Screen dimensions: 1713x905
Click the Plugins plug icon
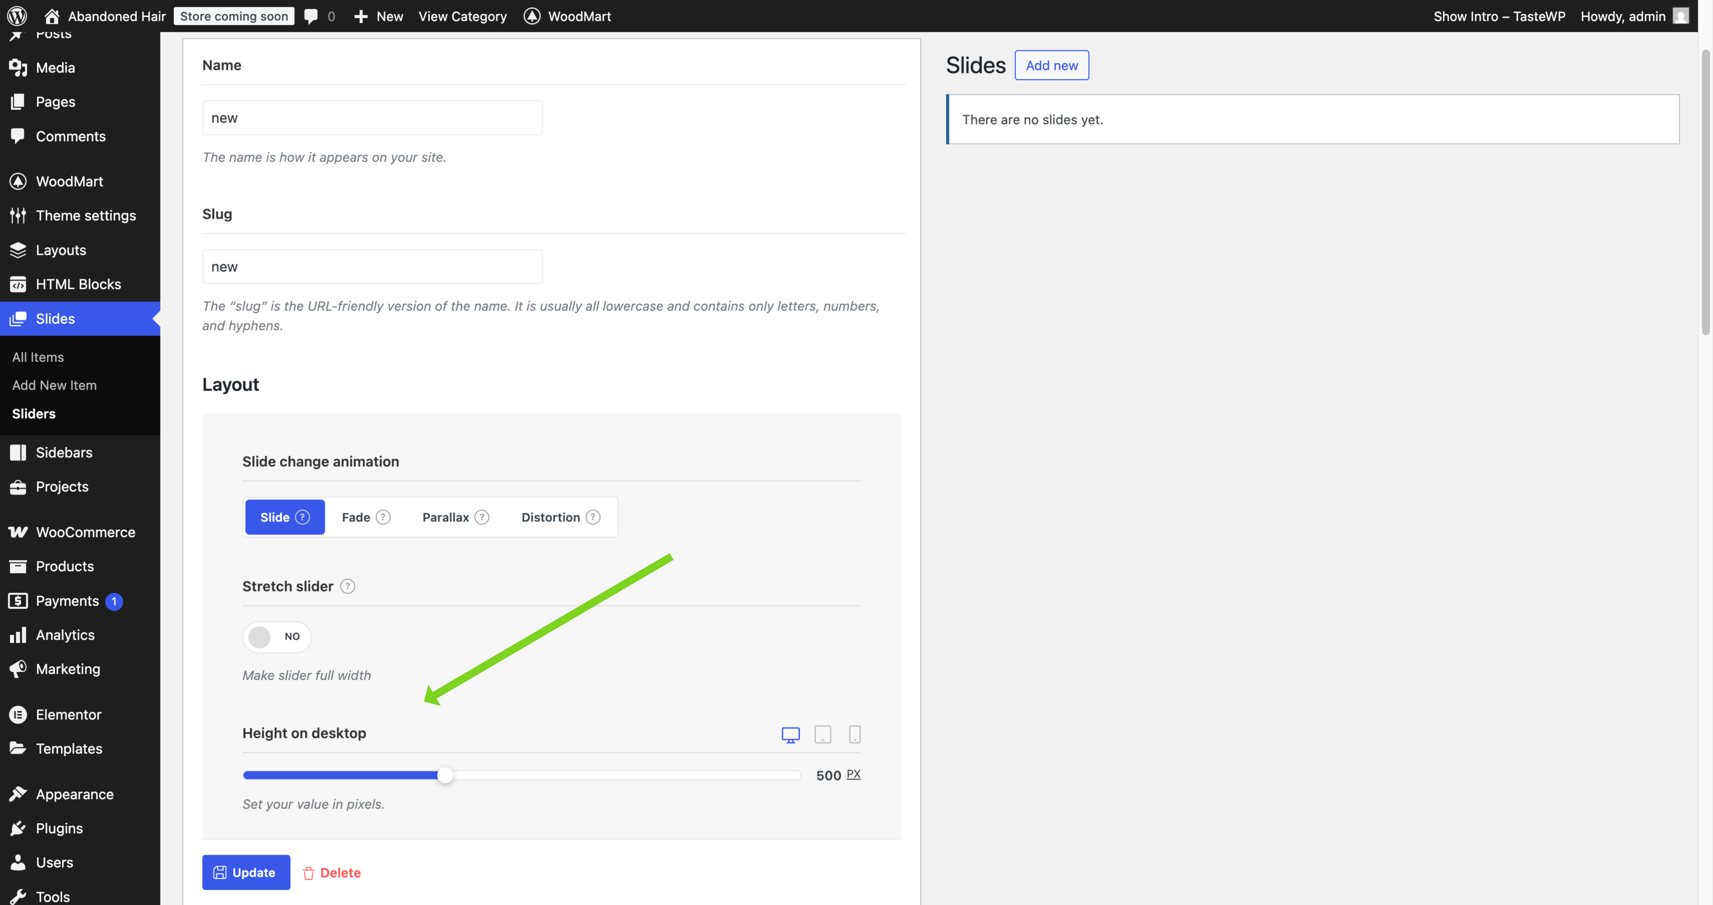(x=18, y=829)
